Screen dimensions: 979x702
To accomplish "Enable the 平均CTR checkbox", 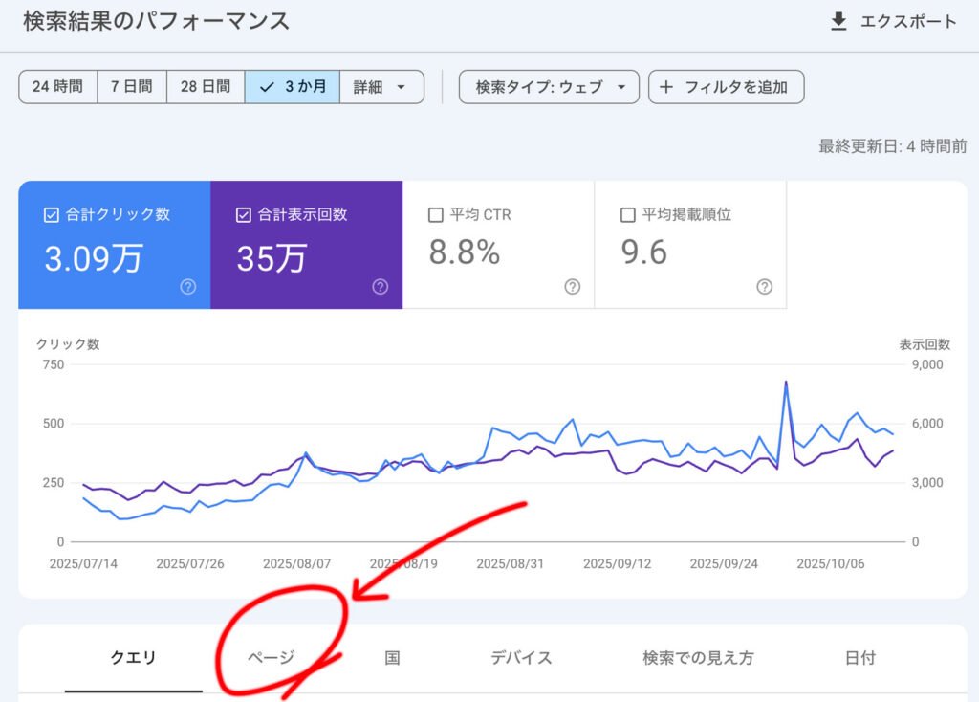I will click(x=436, y=214).
